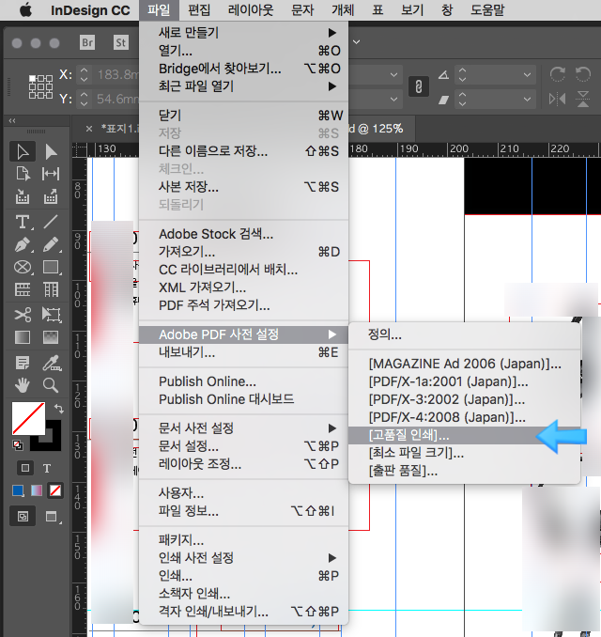Toggle constrain proportions chain link
Screen dimensions: 601x637
pyautogui.click(x=419, y=86)
